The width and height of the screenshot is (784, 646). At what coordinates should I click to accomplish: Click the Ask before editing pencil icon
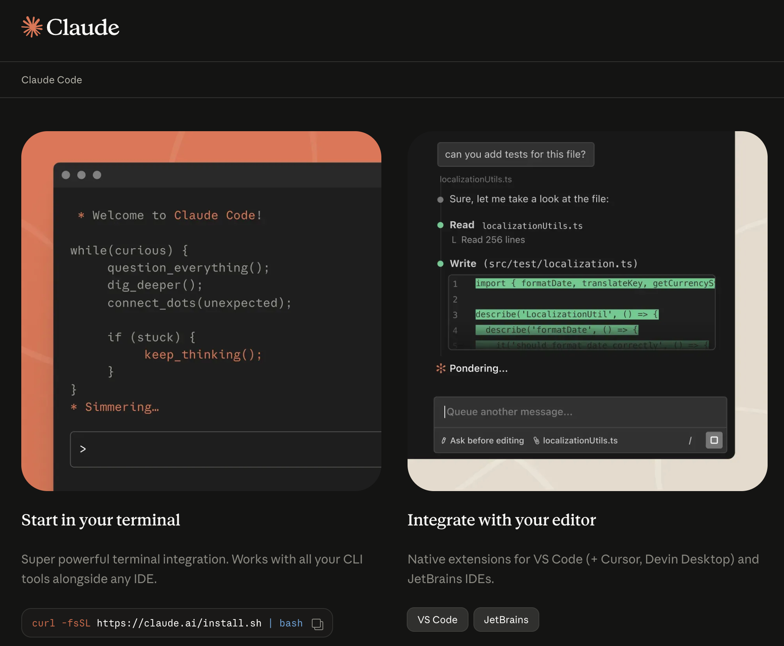pyautogui.click(x=443, y=441)
